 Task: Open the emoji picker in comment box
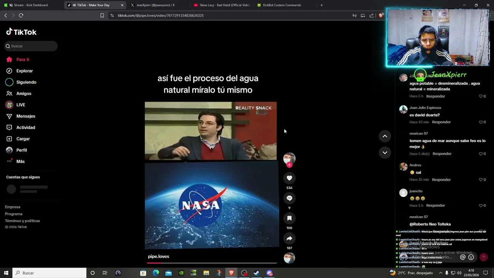pyautogui.click(x=471, y=257)
